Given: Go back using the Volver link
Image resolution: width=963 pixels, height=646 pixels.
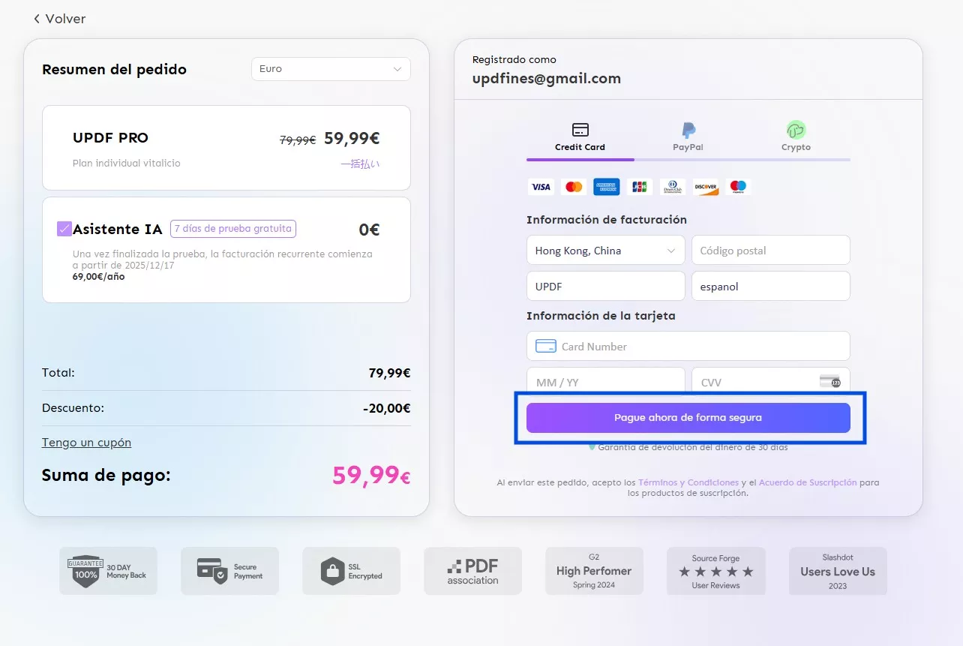Looking at the screenshot, I should pyautogui.click(x=59, y=19).
